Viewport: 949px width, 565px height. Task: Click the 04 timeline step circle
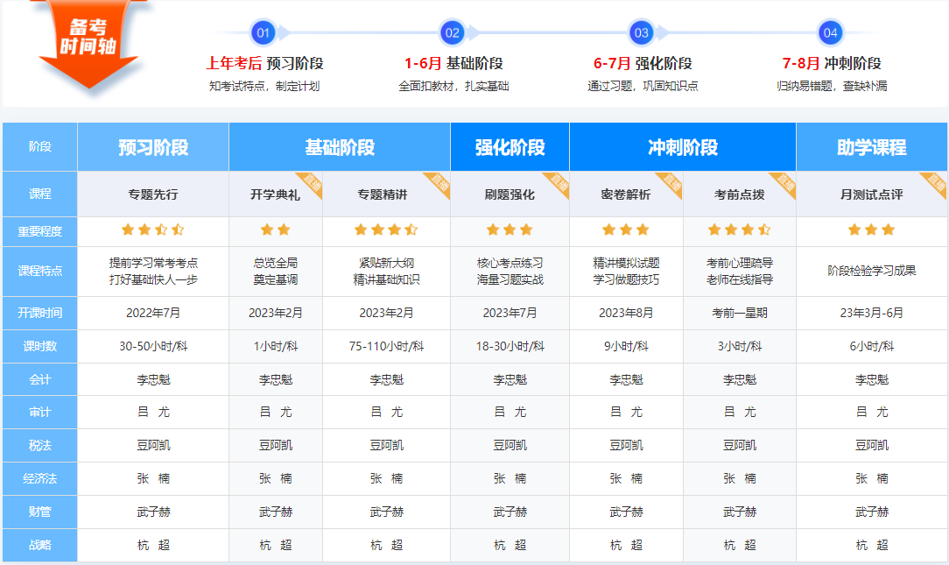(x=830, y=32)
